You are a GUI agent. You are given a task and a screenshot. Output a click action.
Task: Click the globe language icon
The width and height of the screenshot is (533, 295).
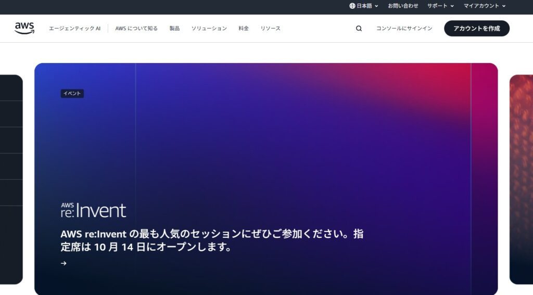click(x=352, y=6)
